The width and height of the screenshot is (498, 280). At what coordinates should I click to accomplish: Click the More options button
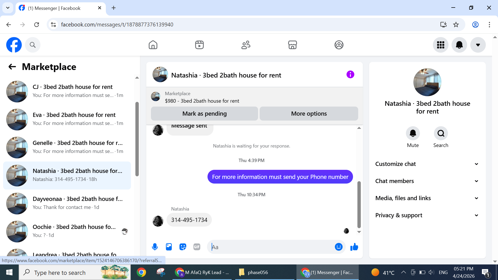click(309, 114)
